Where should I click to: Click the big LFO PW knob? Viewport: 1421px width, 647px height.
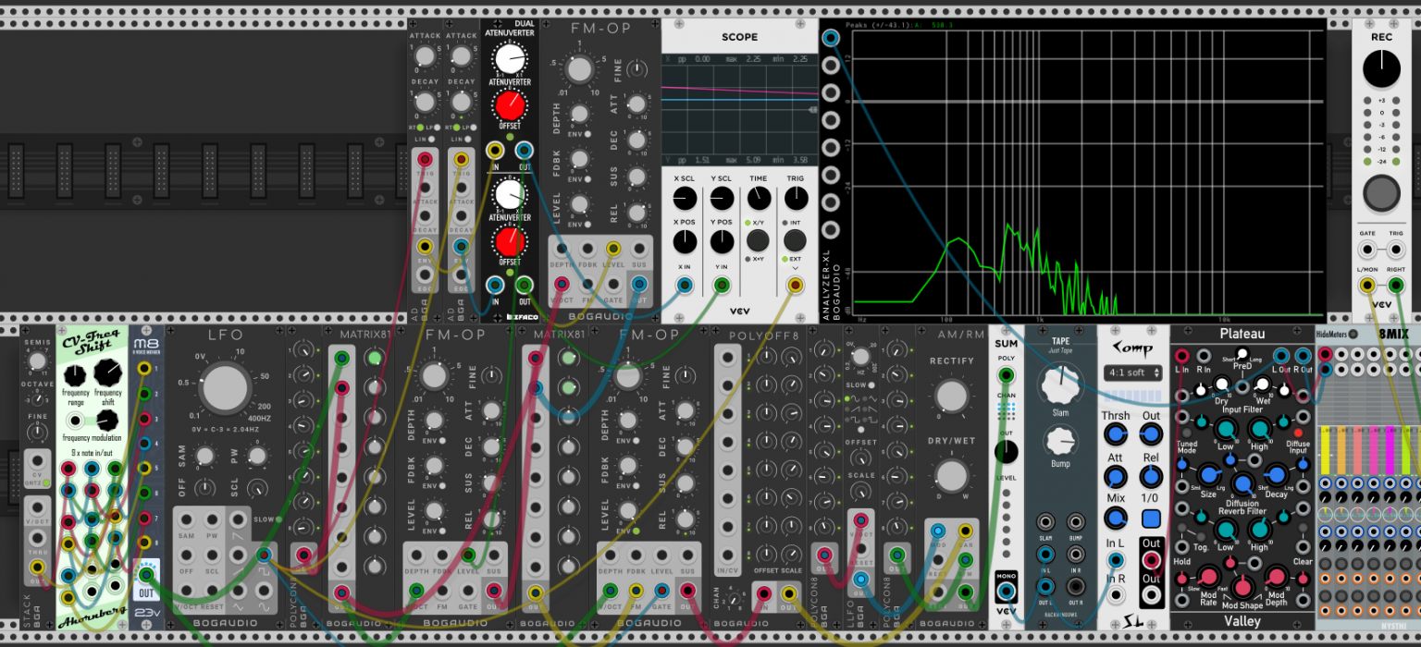(x=258, y=456)
